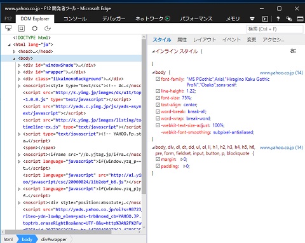The image size is (305, 243).
Task: Select the イベント pane tab
Action: tap(231, 39)
